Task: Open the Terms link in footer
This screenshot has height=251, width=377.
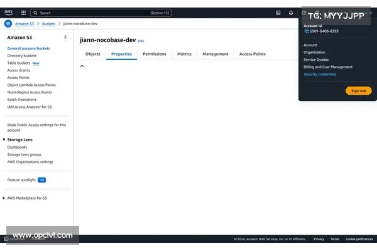Action: pos(335,239)
